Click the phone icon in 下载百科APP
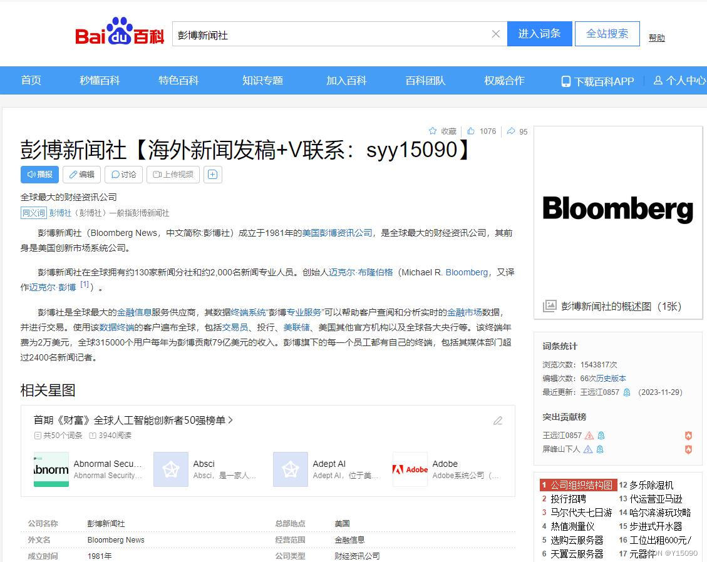Screen dimensions: 707x562 pos(566,81)
